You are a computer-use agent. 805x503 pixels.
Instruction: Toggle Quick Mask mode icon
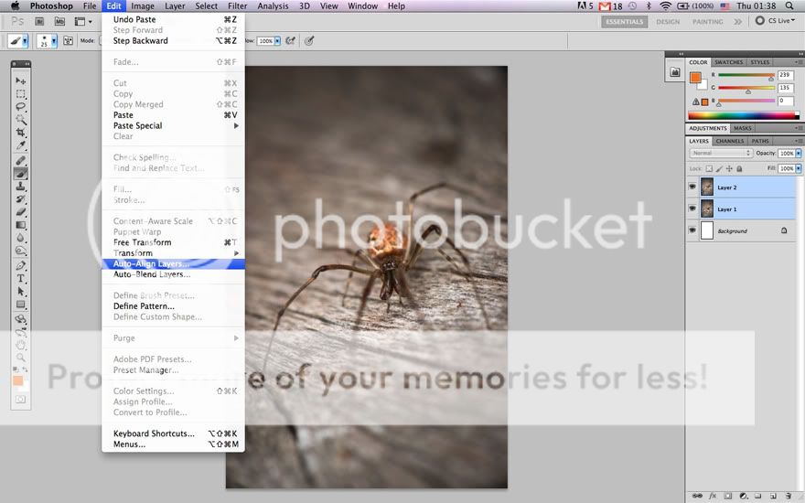(20, 400)
